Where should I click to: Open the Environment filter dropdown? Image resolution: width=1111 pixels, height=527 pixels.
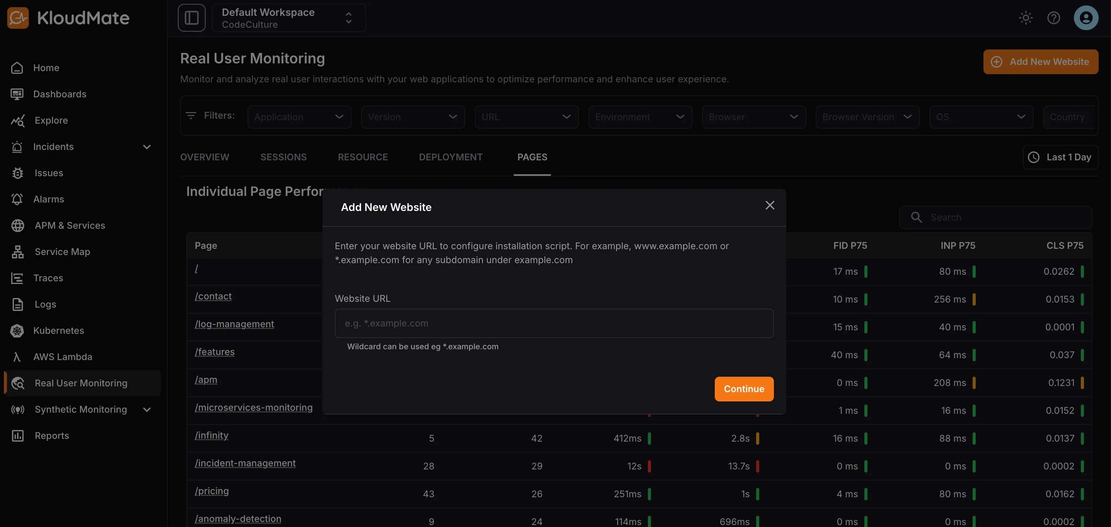tap(640, 117)
